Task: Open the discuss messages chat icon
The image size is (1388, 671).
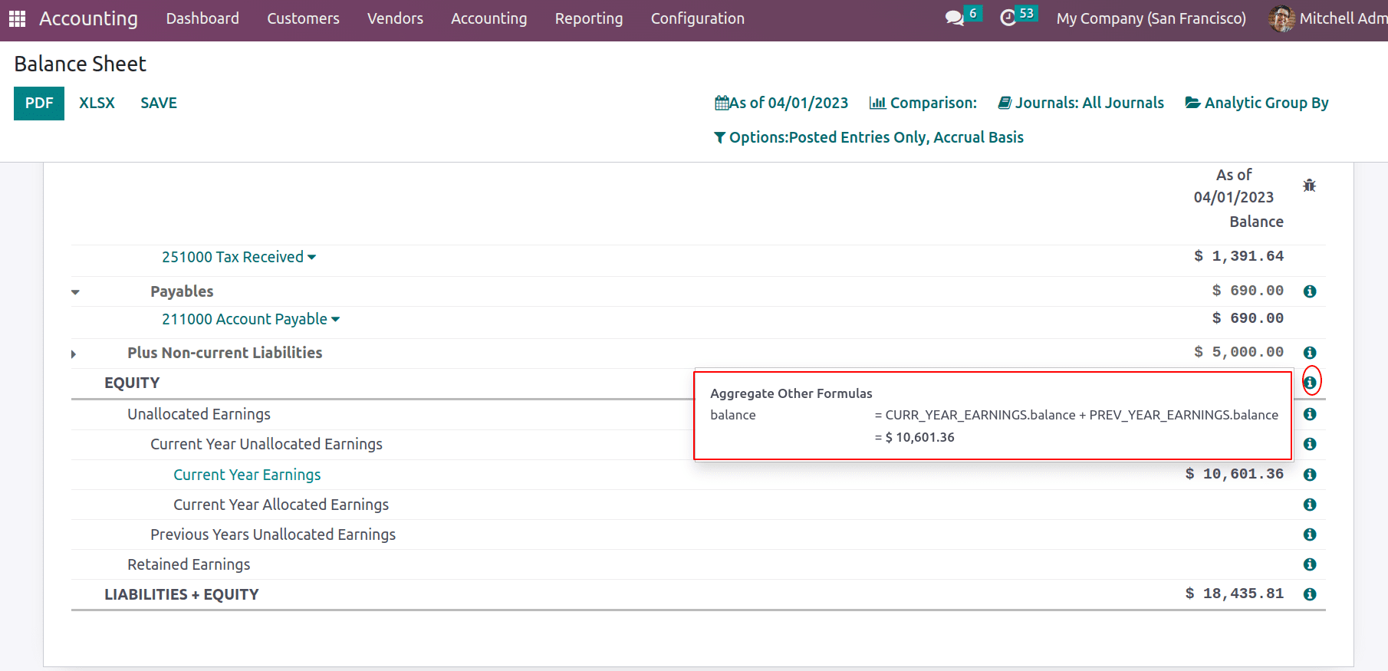Action: point(954,18)
